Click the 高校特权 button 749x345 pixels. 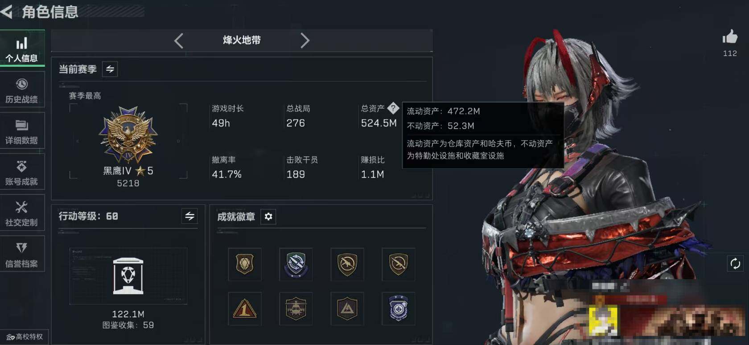point(25,337)
